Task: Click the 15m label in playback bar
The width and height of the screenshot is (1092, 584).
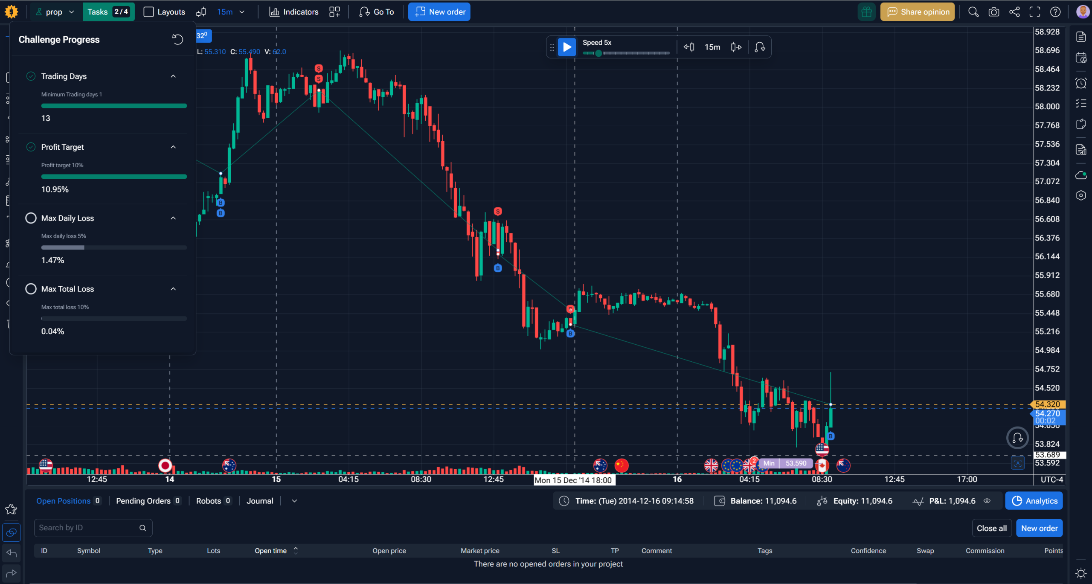Action: point(712,47)
